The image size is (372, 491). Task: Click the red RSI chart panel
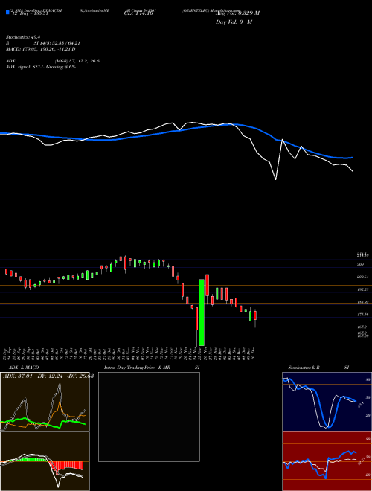pyautogui.click(x=327, y=461)
